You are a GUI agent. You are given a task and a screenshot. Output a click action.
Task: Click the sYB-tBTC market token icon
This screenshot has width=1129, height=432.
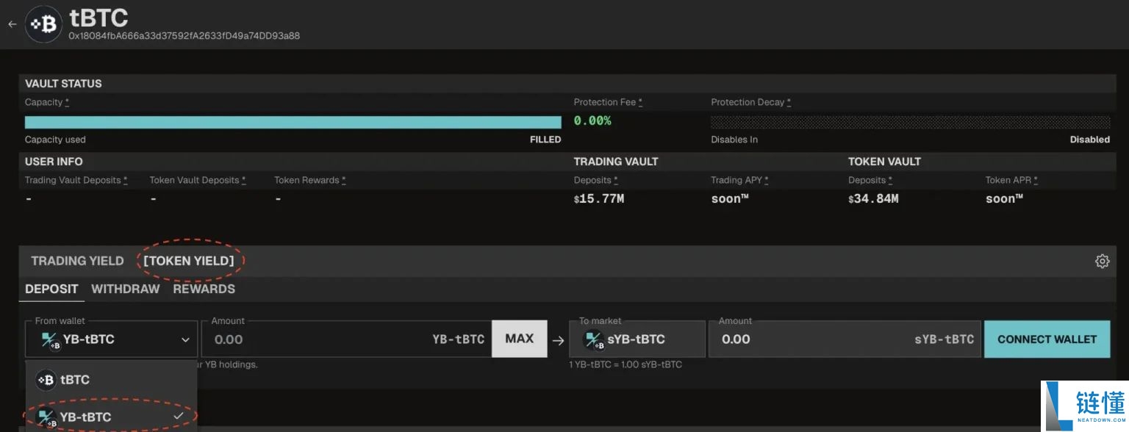pyautogui.click(x=593, y=339)
